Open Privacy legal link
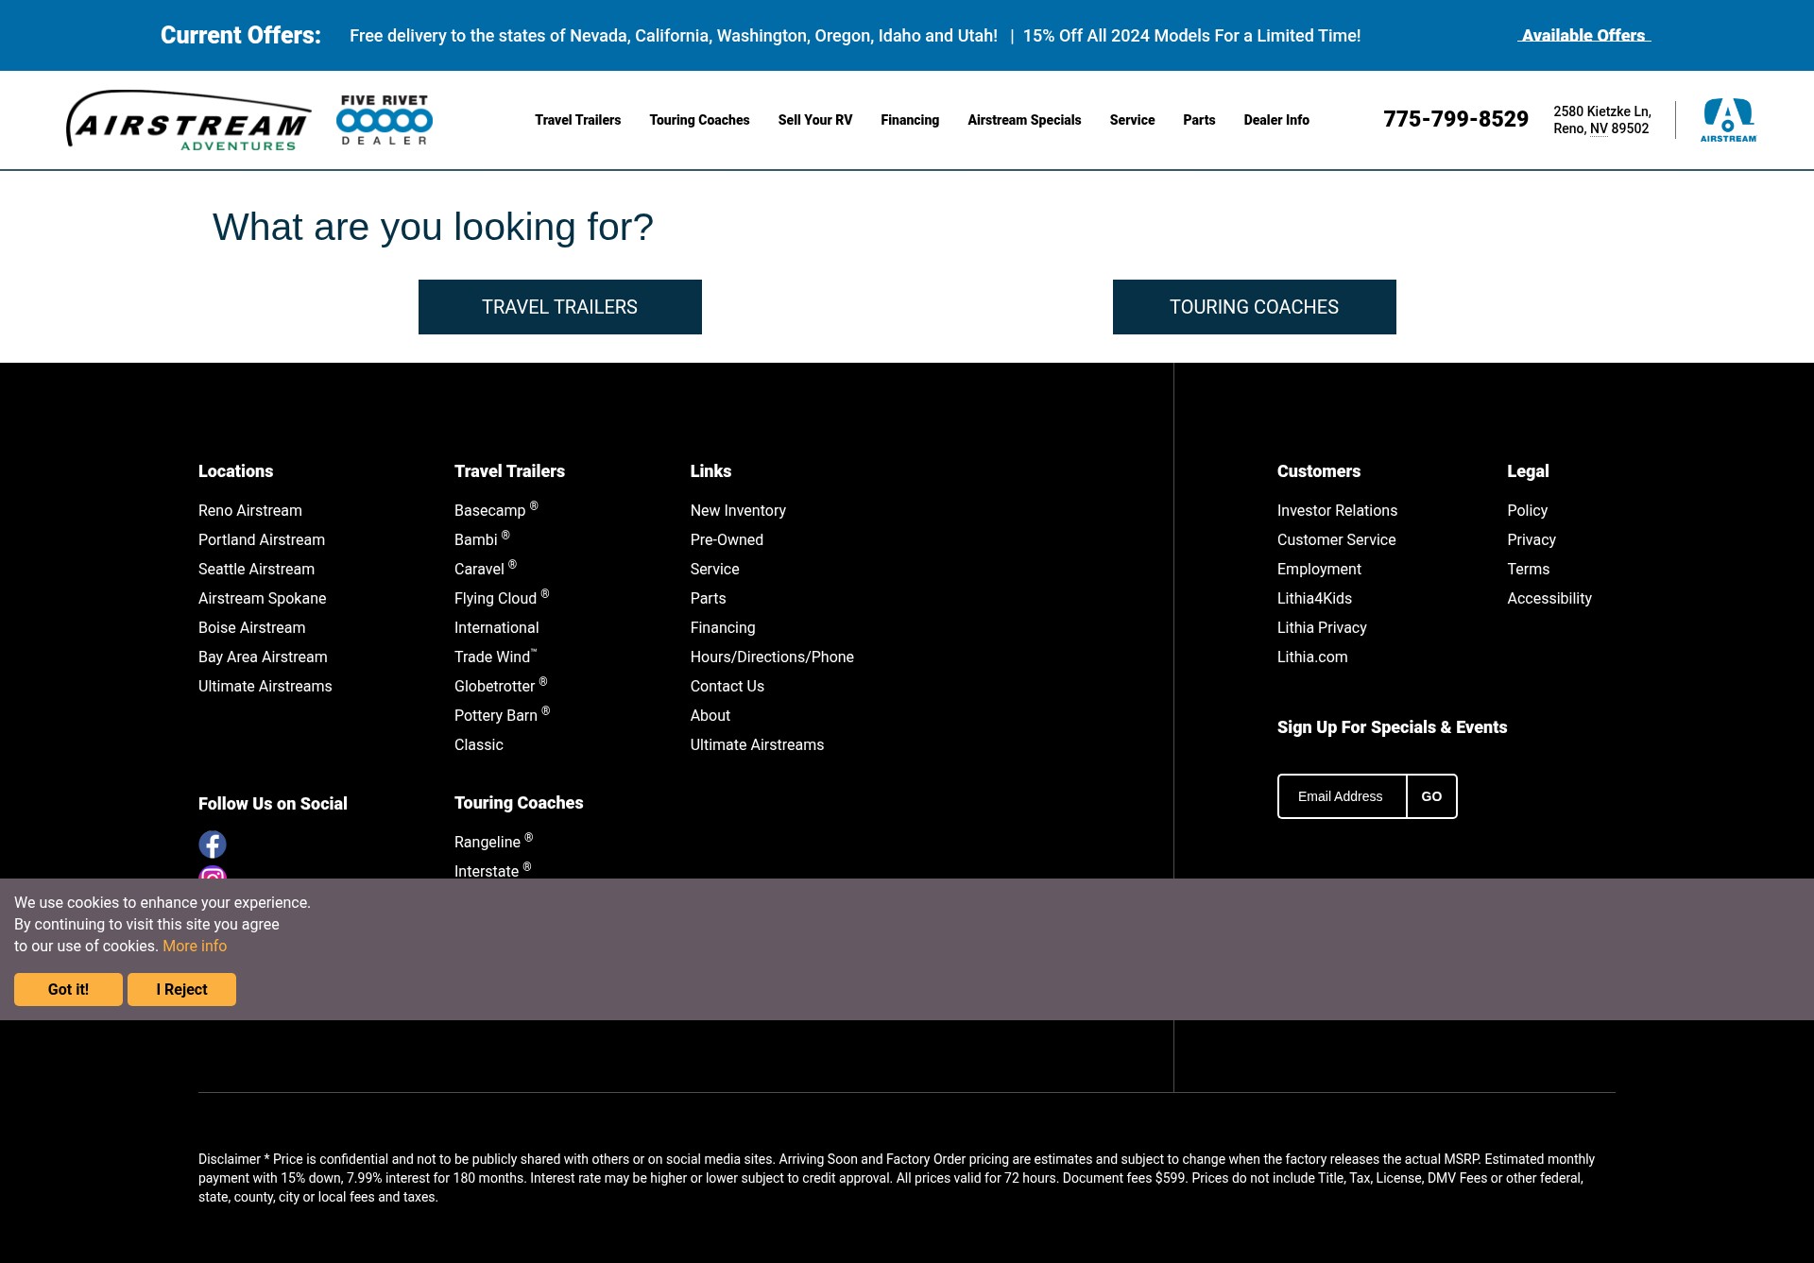 pyautogui.click(x=1532, y=539)
